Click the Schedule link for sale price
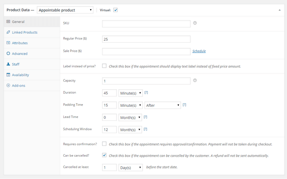Screen dimensions: 287x179 [x=199, y=51]
